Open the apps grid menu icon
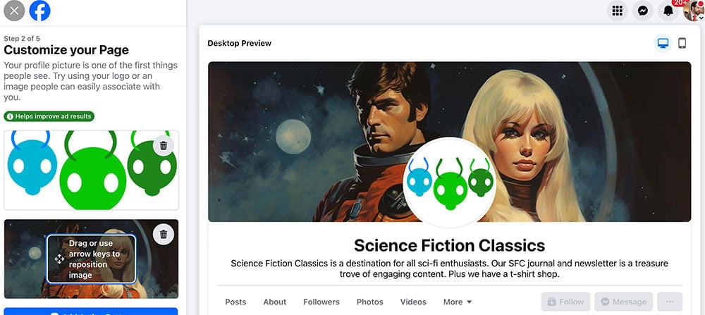Image resolution: width=705 pixels, height=315 pixels. coord(618,11)
